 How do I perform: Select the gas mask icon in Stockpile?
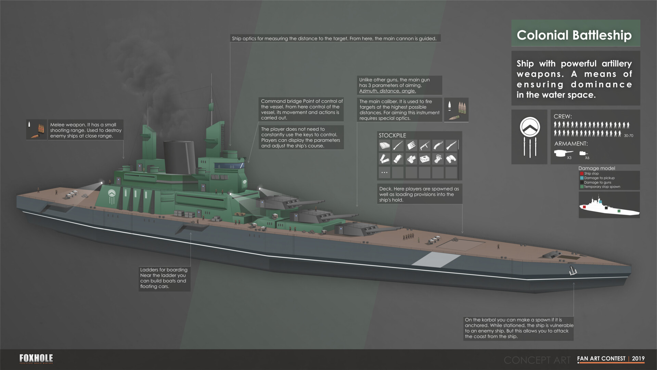[438, 158]
